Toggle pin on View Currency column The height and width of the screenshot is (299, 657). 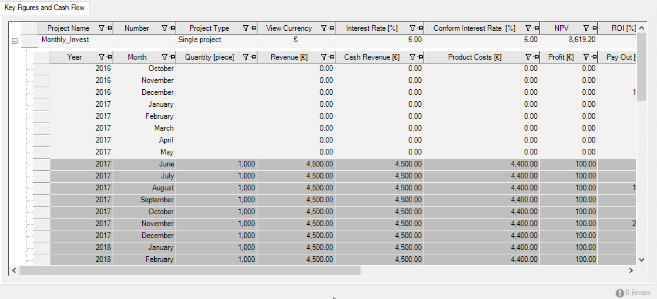(x=330, y=28)
